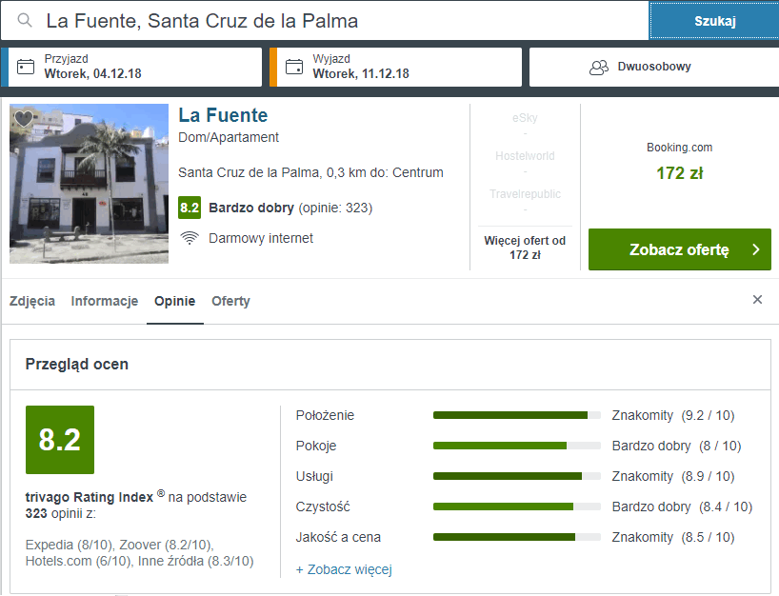Click the Zobacz ofertę button
Image resolution: width=779 pixels, height=596 pixels.
pos(679,249)
